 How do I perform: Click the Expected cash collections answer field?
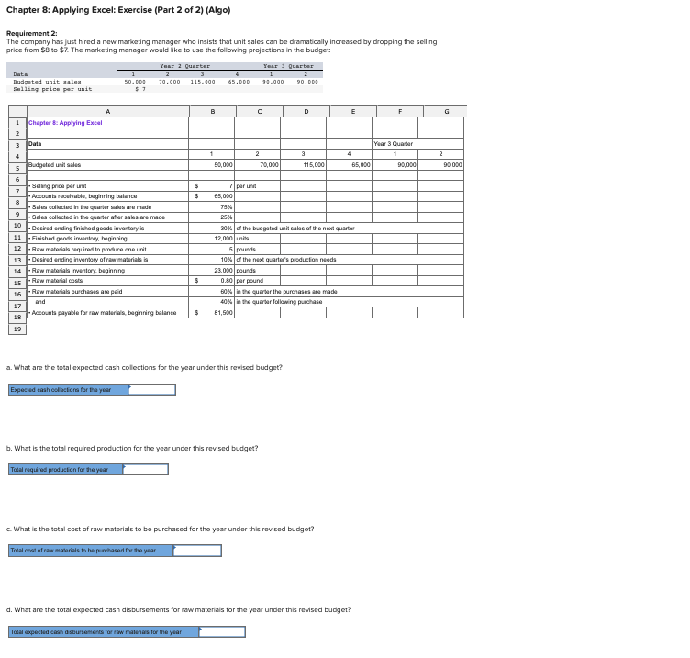click(x=151, y=389)
